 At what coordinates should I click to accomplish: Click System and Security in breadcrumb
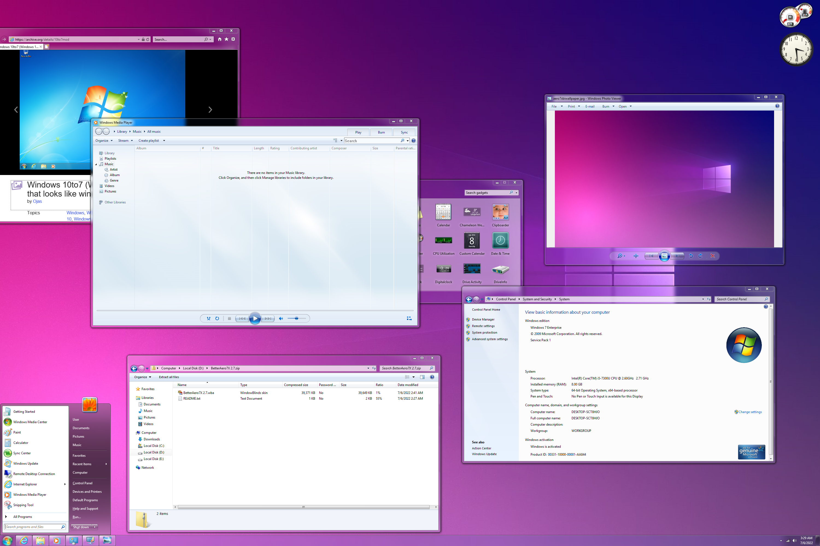point(537,299)
